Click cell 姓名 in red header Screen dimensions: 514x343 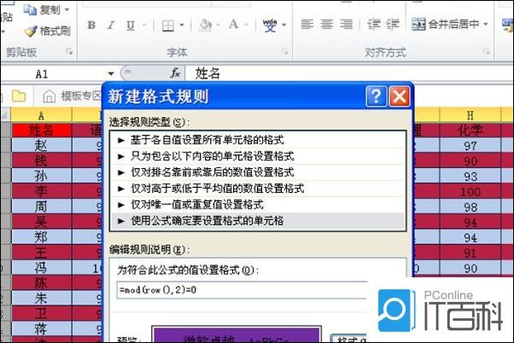coord(41,131)
